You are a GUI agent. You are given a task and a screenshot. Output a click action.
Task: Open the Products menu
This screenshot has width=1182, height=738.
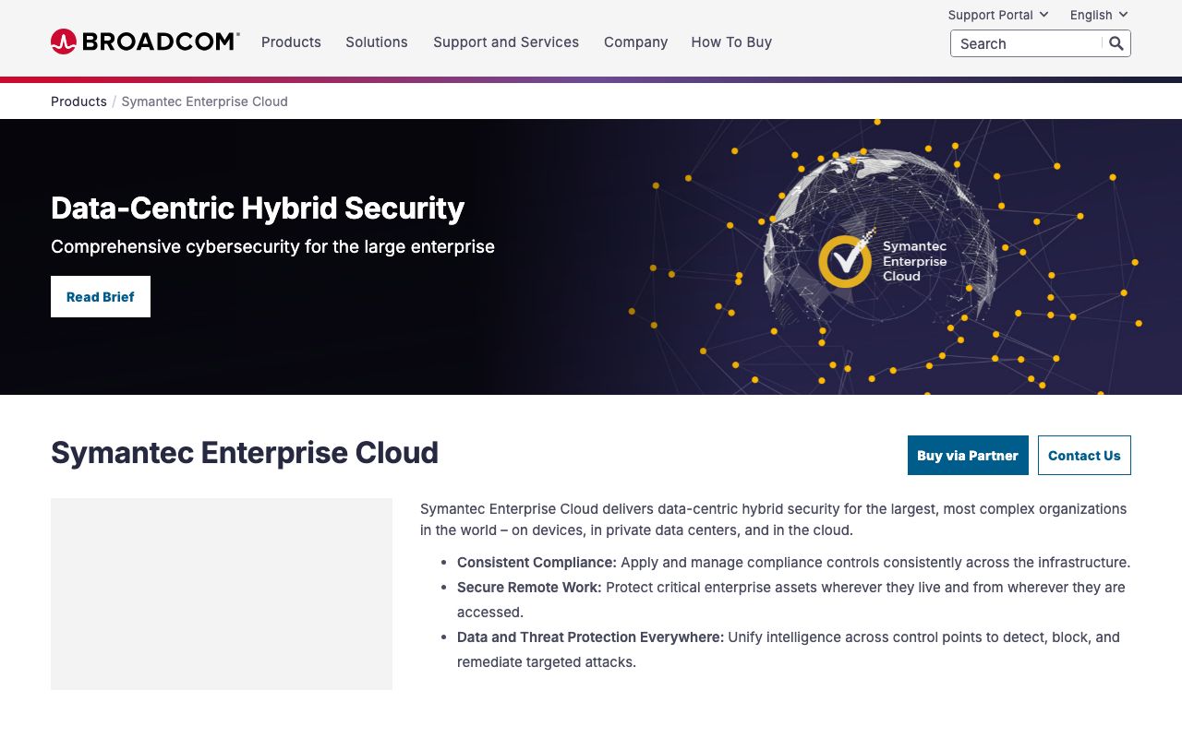[291, 42]
